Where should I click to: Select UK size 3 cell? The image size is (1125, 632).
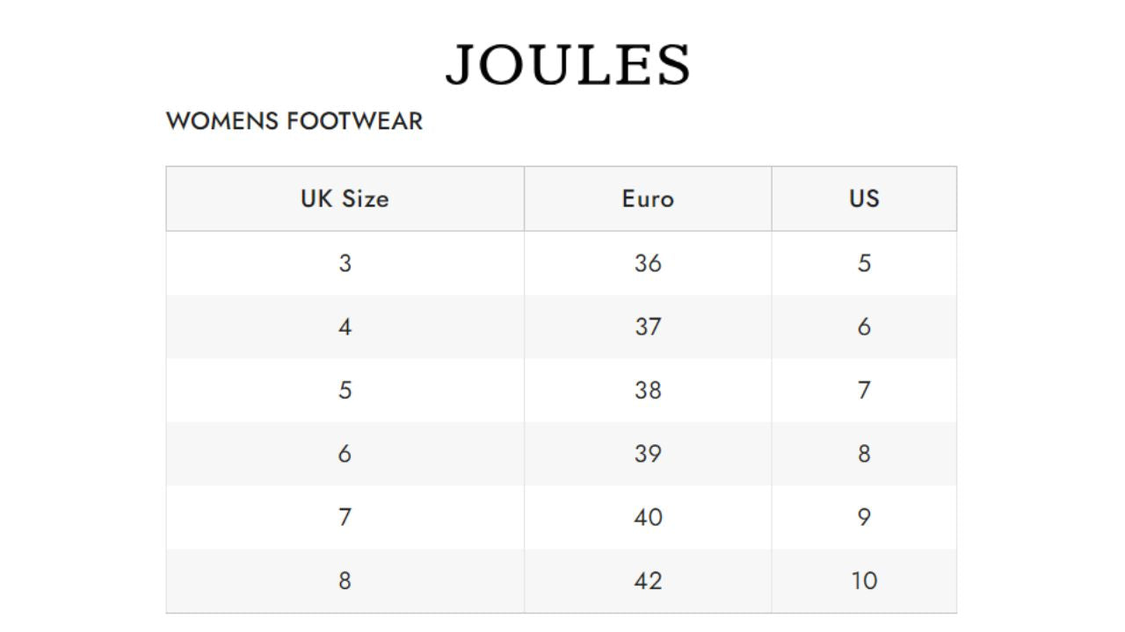[x=345, y=263]
